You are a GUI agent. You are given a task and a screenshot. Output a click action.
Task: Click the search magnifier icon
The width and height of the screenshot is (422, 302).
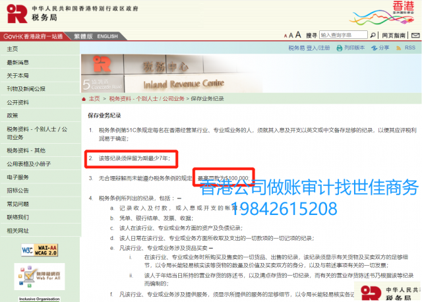(373, 35)
